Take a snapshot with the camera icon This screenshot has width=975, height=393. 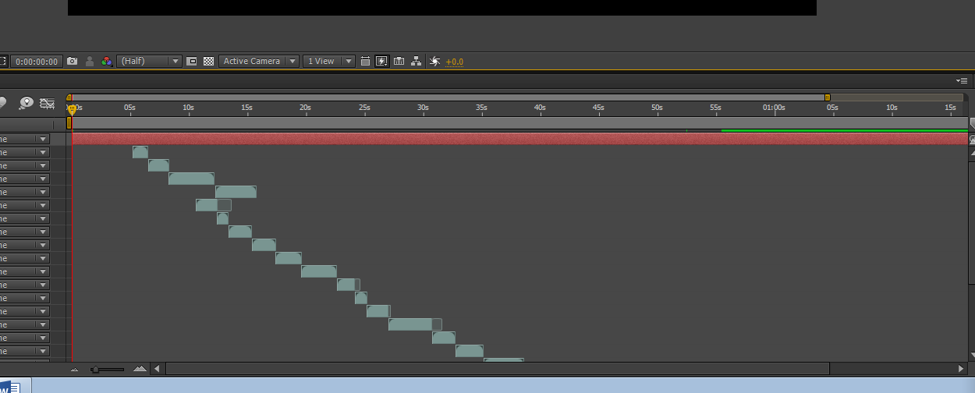coord(73,61)
